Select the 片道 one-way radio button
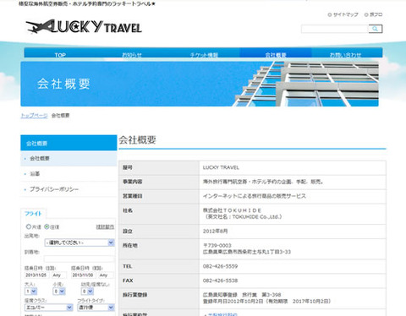 tap(28, 226)
